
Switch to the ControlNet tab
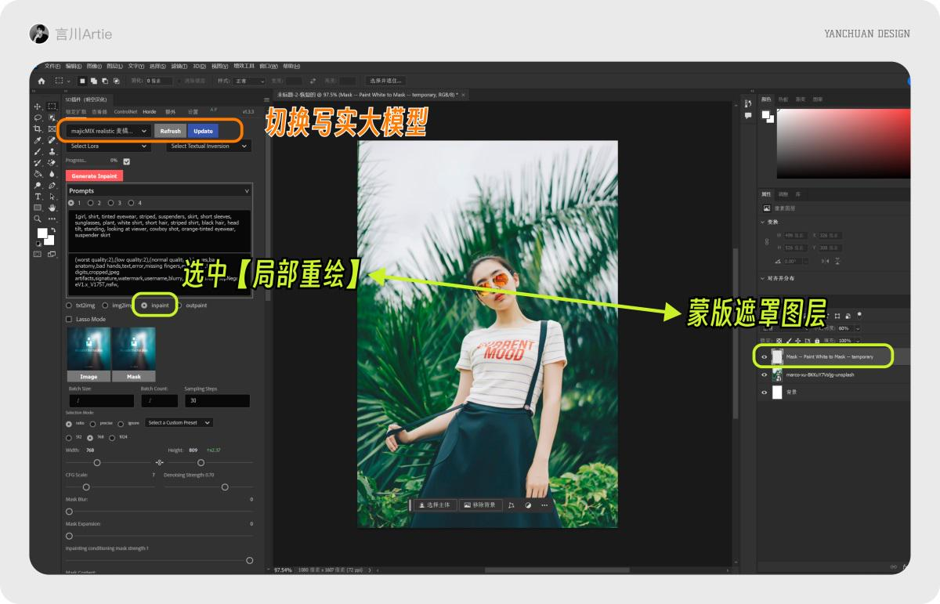[125, 111]
